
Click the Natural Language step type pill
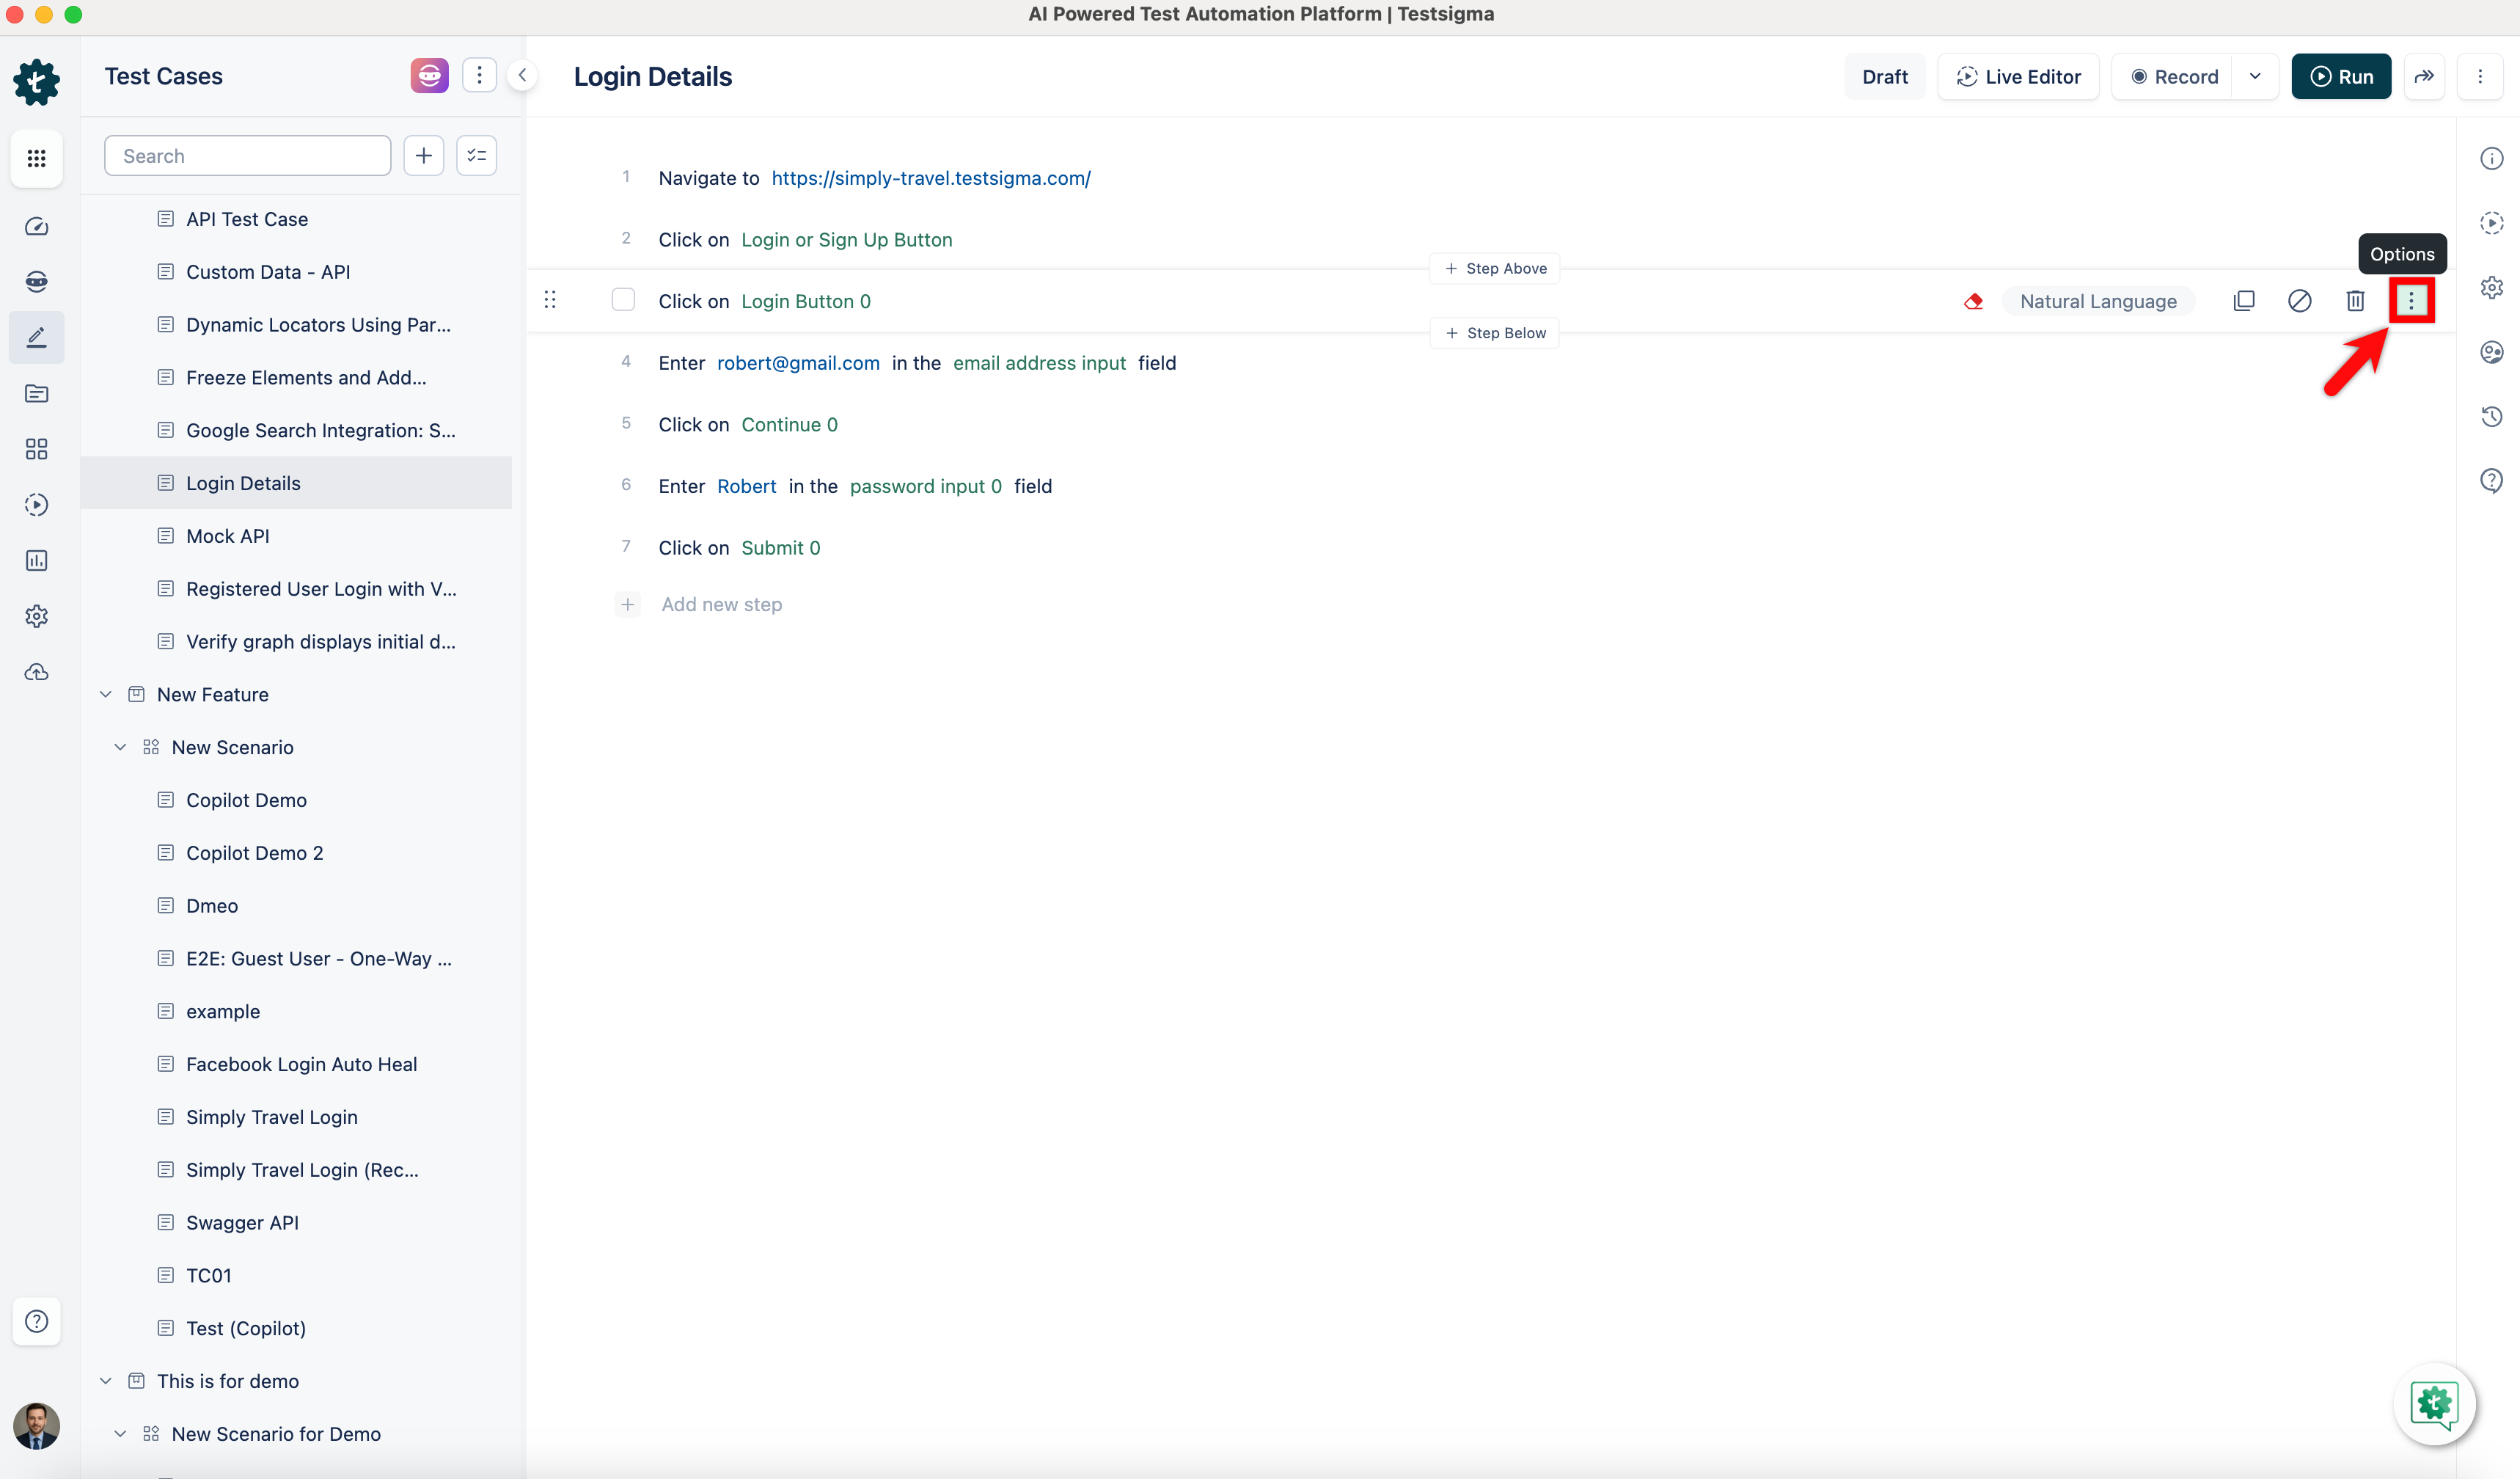(x=2097, y=301)
